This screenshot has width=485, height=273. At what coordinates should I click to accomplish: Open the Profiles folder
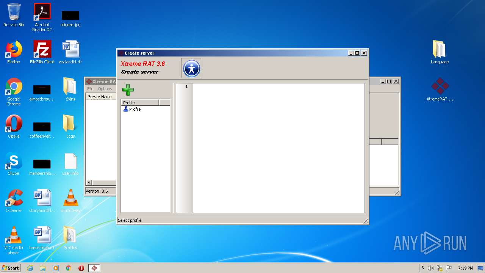point(70,238)
